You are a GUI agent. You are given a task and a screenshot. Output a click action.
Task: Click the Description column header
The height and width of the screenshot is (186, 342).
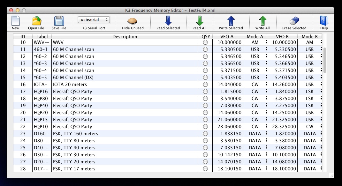(125, 37)
